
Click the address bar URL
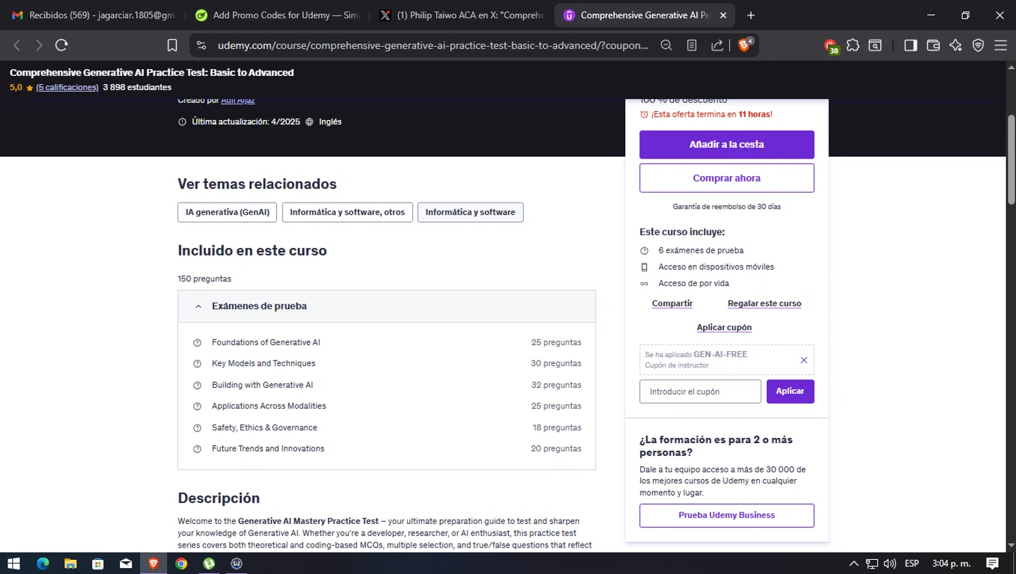432,45
